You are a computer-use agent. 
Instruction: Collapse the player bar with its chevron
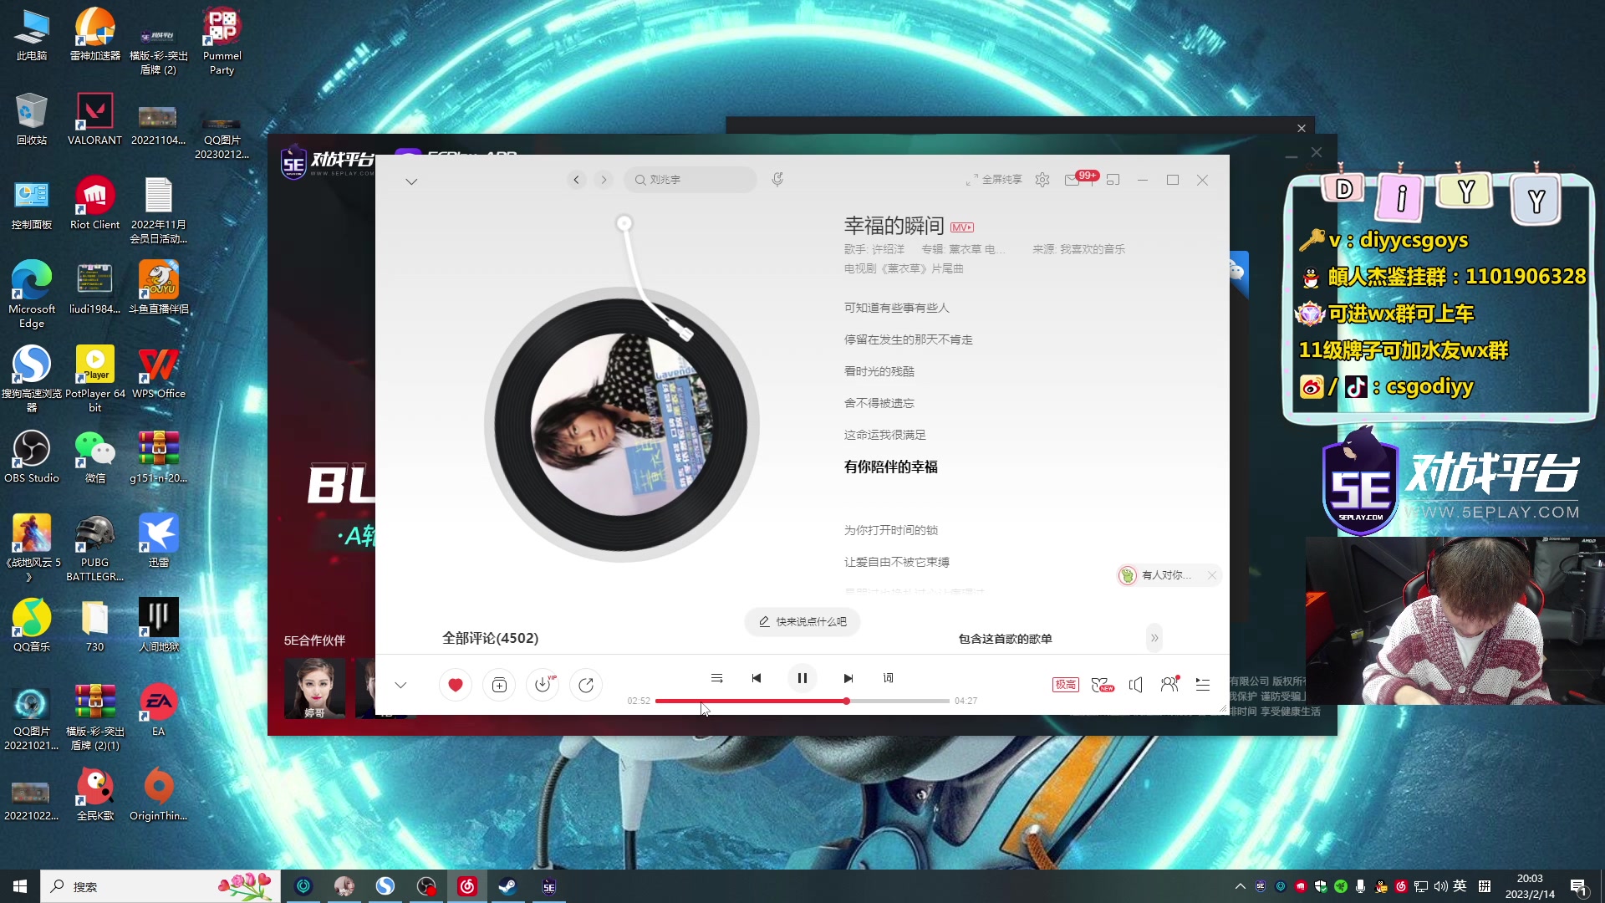click(400, 685)
